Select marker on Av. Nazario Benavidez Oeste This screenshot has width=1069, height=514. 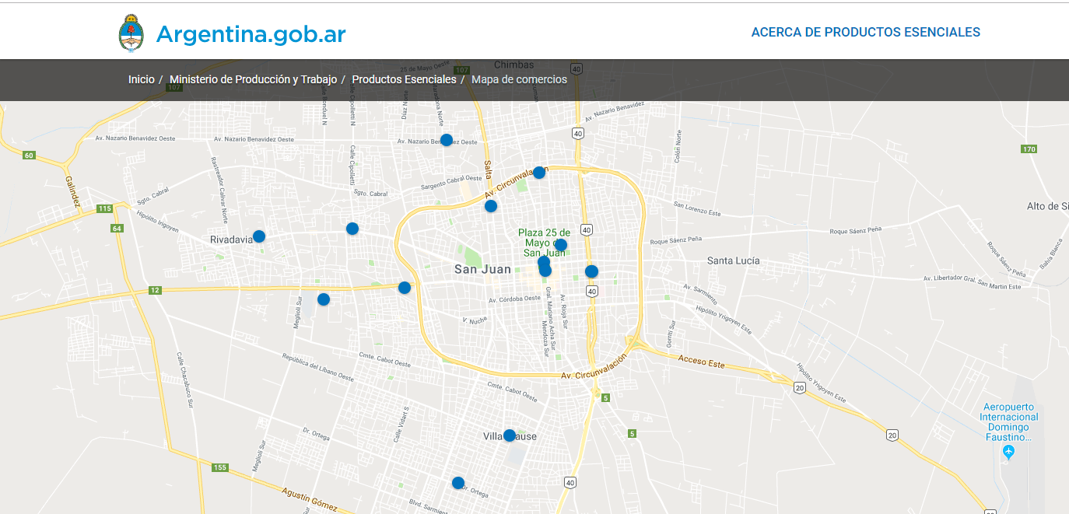pos(447,140)
